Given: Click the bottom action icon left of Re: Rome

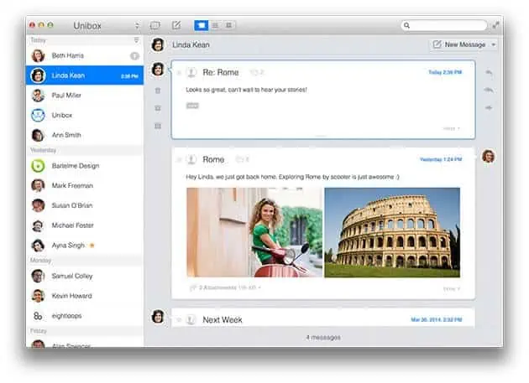Looking at the screenshot, I should tap(158, 126).
